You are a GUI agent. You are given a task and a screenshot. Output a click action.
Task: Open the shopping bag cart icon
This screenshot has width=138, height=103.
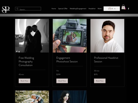coord(123,7)
